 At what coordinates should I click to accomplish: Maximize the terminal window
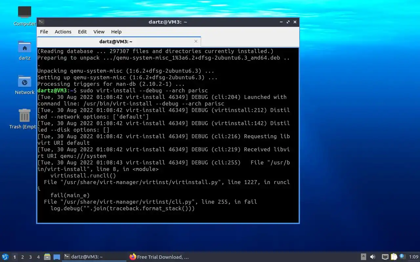(288, 22)
